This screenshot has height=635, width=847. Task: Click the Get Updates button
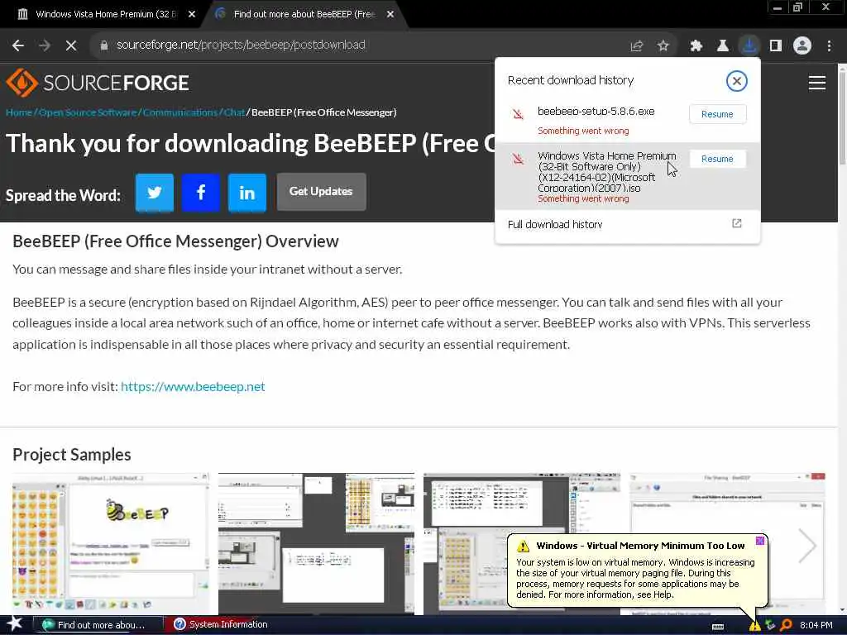click(x=321, y=192)
